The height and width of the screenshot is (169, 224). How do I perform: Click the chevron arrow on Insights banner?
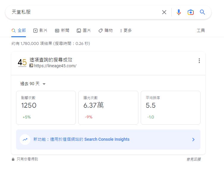(193, 140)
